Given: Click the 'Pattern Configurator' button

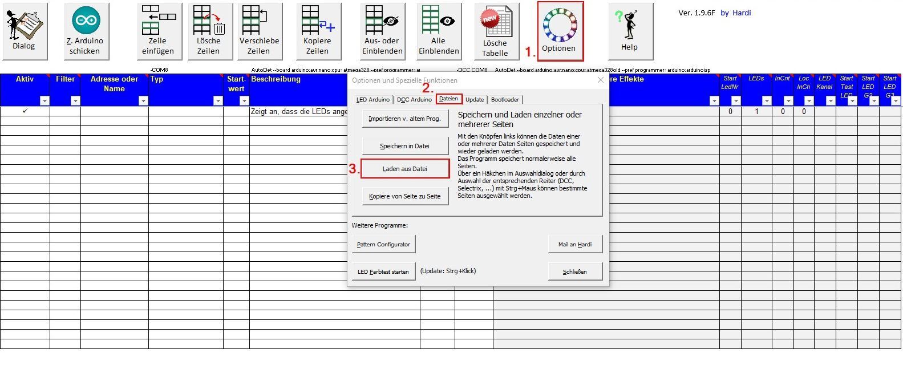Looking at the screenshot, I should click(x=383, y=244).
